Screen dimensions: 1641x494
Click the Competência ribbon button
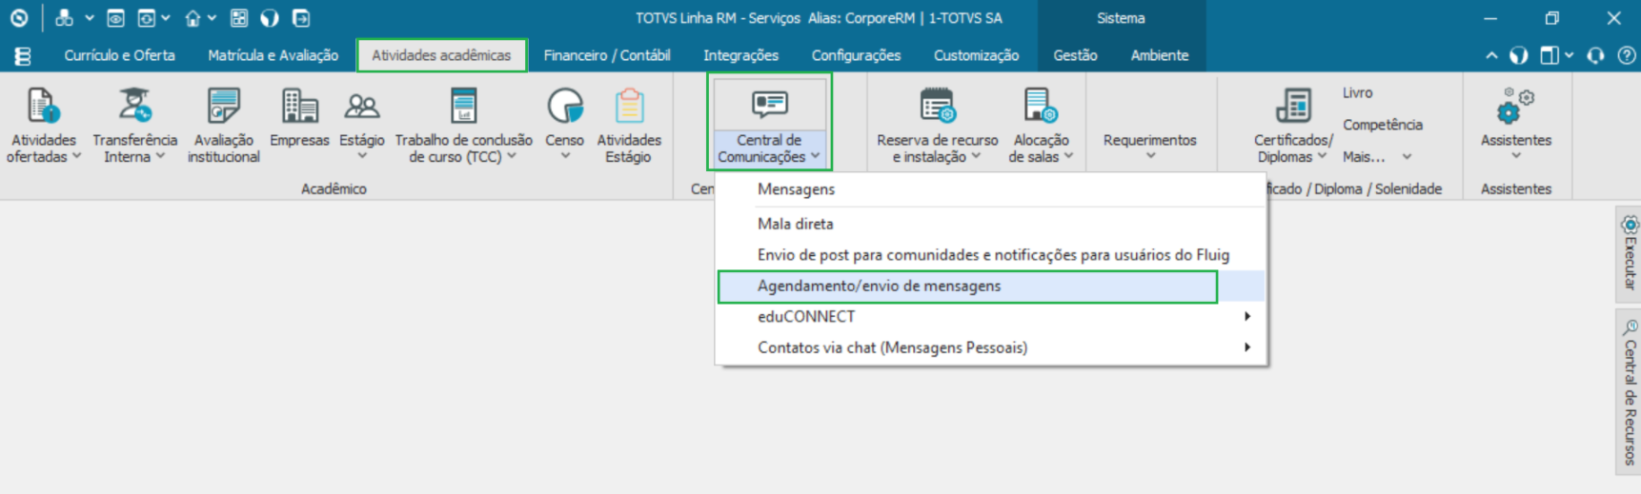click(1383, 125)
